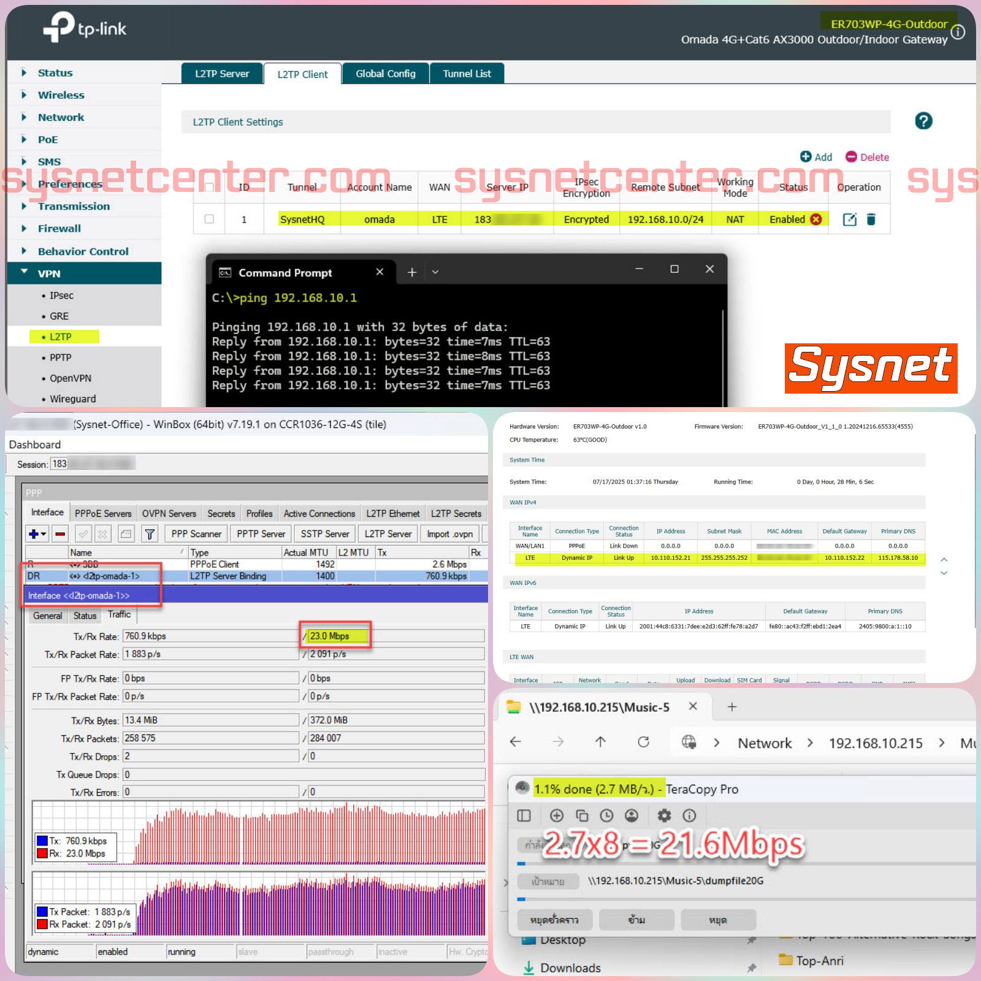
Task: Click the Rx red legend swatch in traffic graph
Action: 42,853
